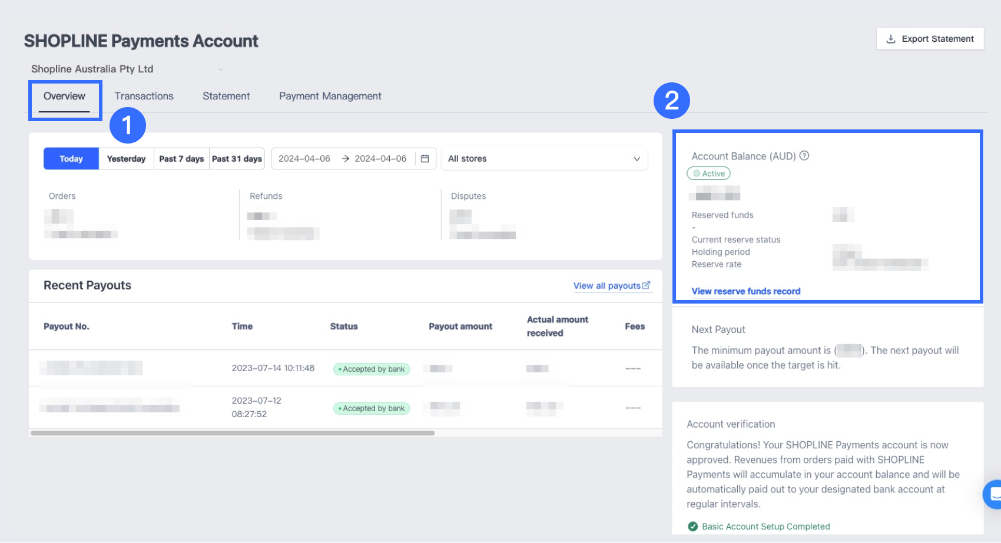Select the 2023-07-12 08:27:52 payout time
Screen dimensions: 1001x543
257,407
